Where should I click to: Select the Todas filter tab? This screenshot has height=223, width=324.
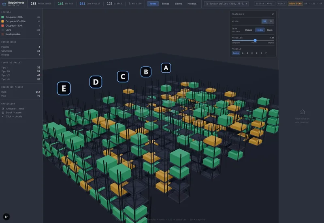[x=153, y=4]
